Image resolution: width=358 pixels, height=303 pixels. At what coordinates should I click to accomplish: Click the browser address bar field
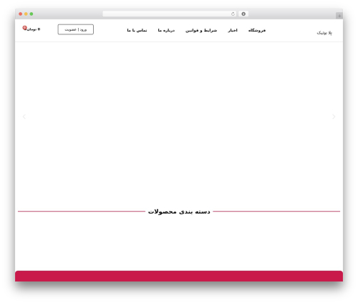pos(170,14)
